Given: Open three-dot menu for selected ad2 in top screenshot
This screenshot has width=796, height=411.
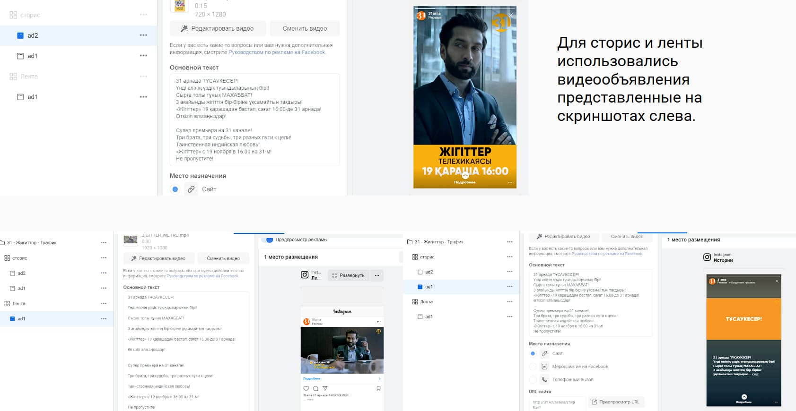Looking at the screenshot, I should point(143,35).
